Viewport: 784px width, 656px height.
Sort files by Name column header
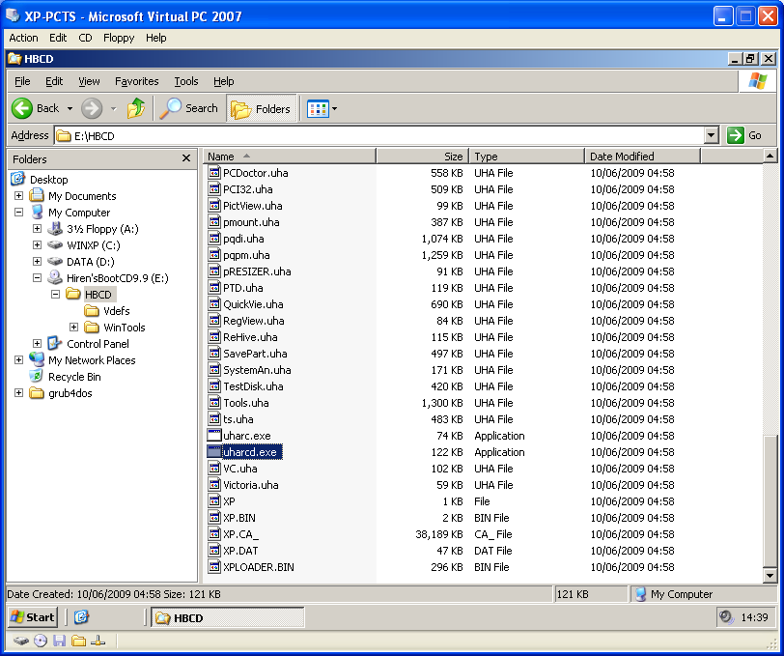pyautogui.click(x=289, y=157)
